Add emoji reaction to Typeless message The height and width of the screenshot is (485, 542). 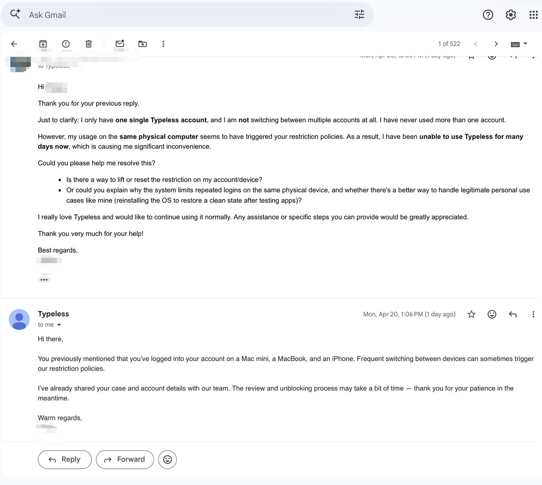[492, 314]
